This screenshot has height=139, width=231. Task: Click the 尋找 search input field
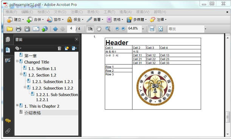point(186,29)
